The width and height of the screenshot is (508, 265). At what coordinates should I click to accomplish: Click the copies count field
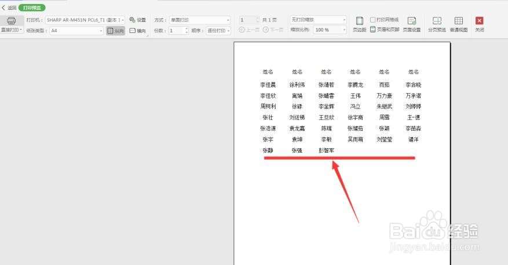176,31
